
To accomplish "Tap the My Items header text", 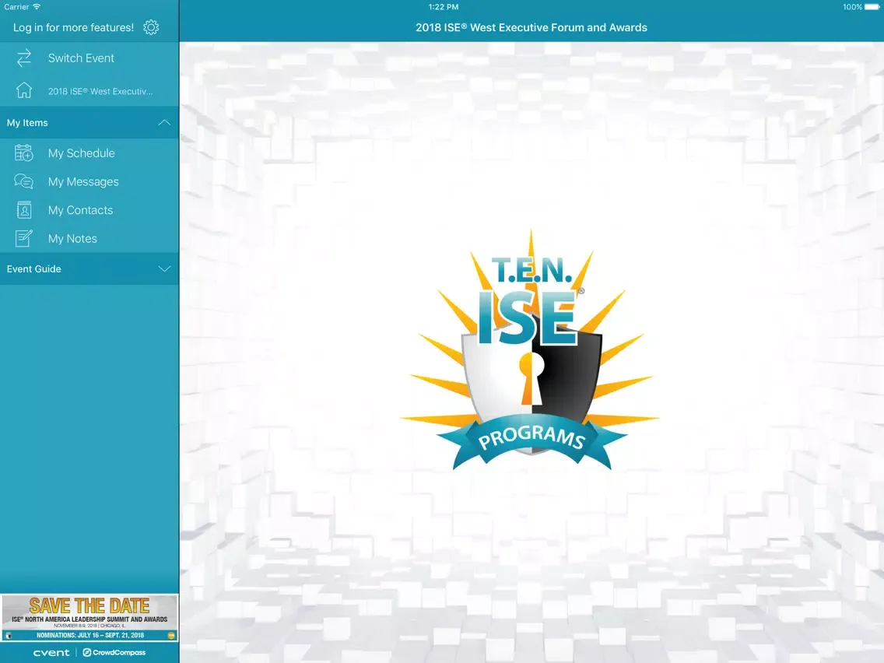I will (x=27, y=122).
